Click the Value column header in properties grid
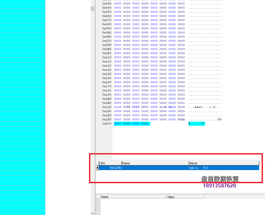265x215 pixels. point(185,197)
